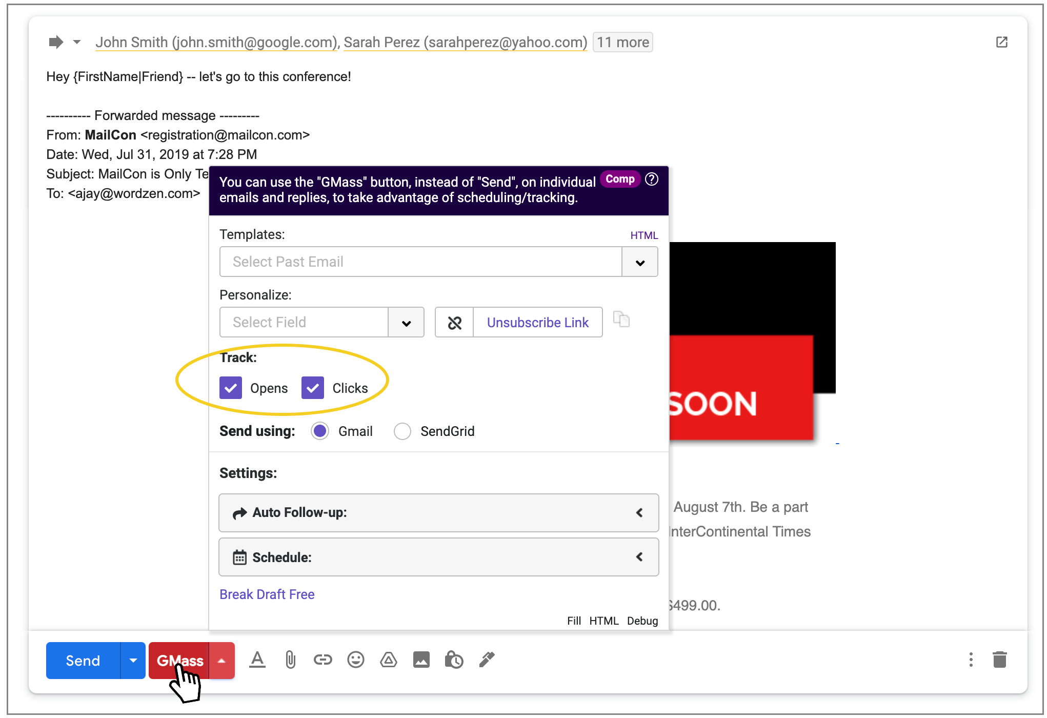
Task: Expand the Auto Follow-up section
Action: pos(439,513)
